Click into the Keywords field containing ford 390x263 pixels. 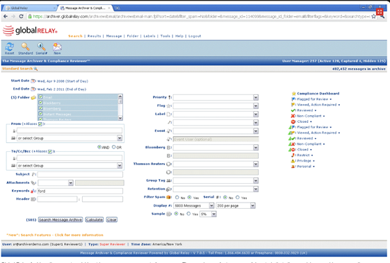click(80, 191)
